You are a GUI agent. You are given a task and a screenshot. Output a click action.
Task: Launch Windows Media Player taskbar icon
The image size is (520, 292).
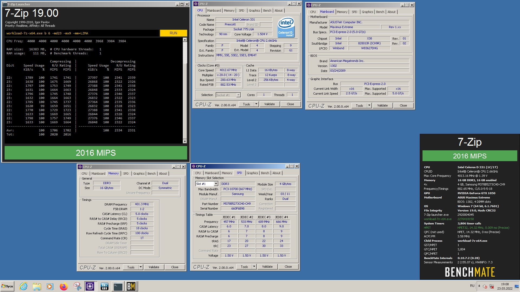tap(50, 286)
